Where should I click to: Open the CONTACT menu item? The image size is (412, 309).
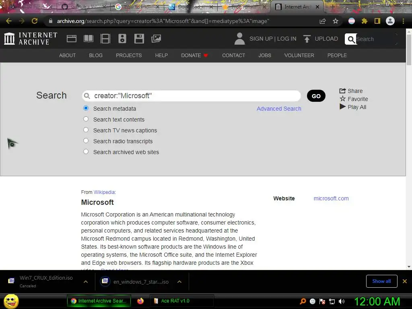pyautogui.click(x=234, y=56)
